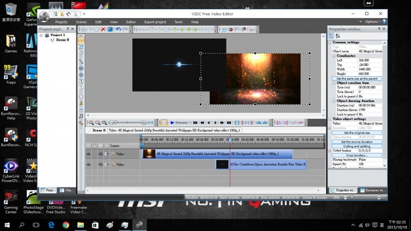Click the Fraps desktop icon
411x231 pixels.
pos(11,72)
